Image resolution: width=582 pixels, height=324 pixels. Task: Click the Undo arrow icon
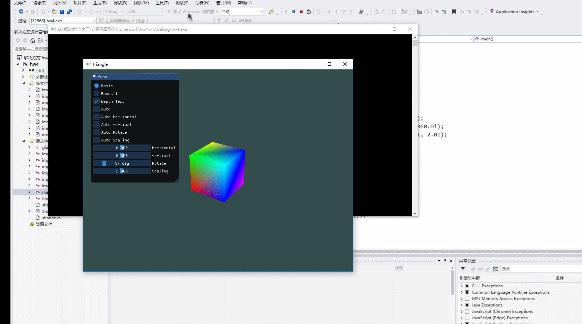coord(80,12)
